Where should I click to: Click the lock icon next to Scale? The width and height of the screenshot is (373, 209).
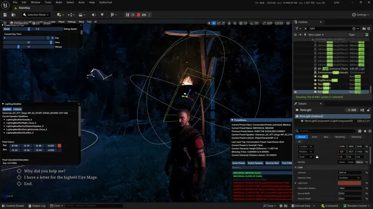317,157
